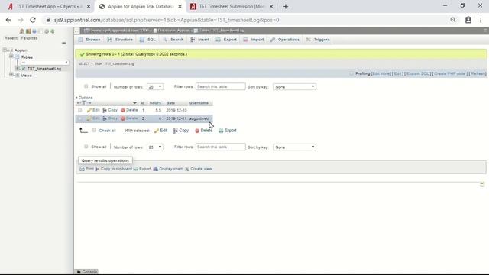Open the upper Sort by key dropdown

tap(294, 86)
